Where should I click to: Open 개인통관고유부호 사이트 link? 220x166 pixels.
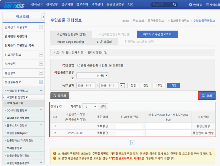pyautogui.click(x=125, y=159)
